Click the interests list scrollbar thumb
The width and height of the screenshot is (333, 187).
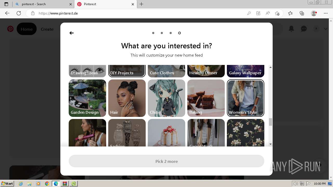[271, 122]
